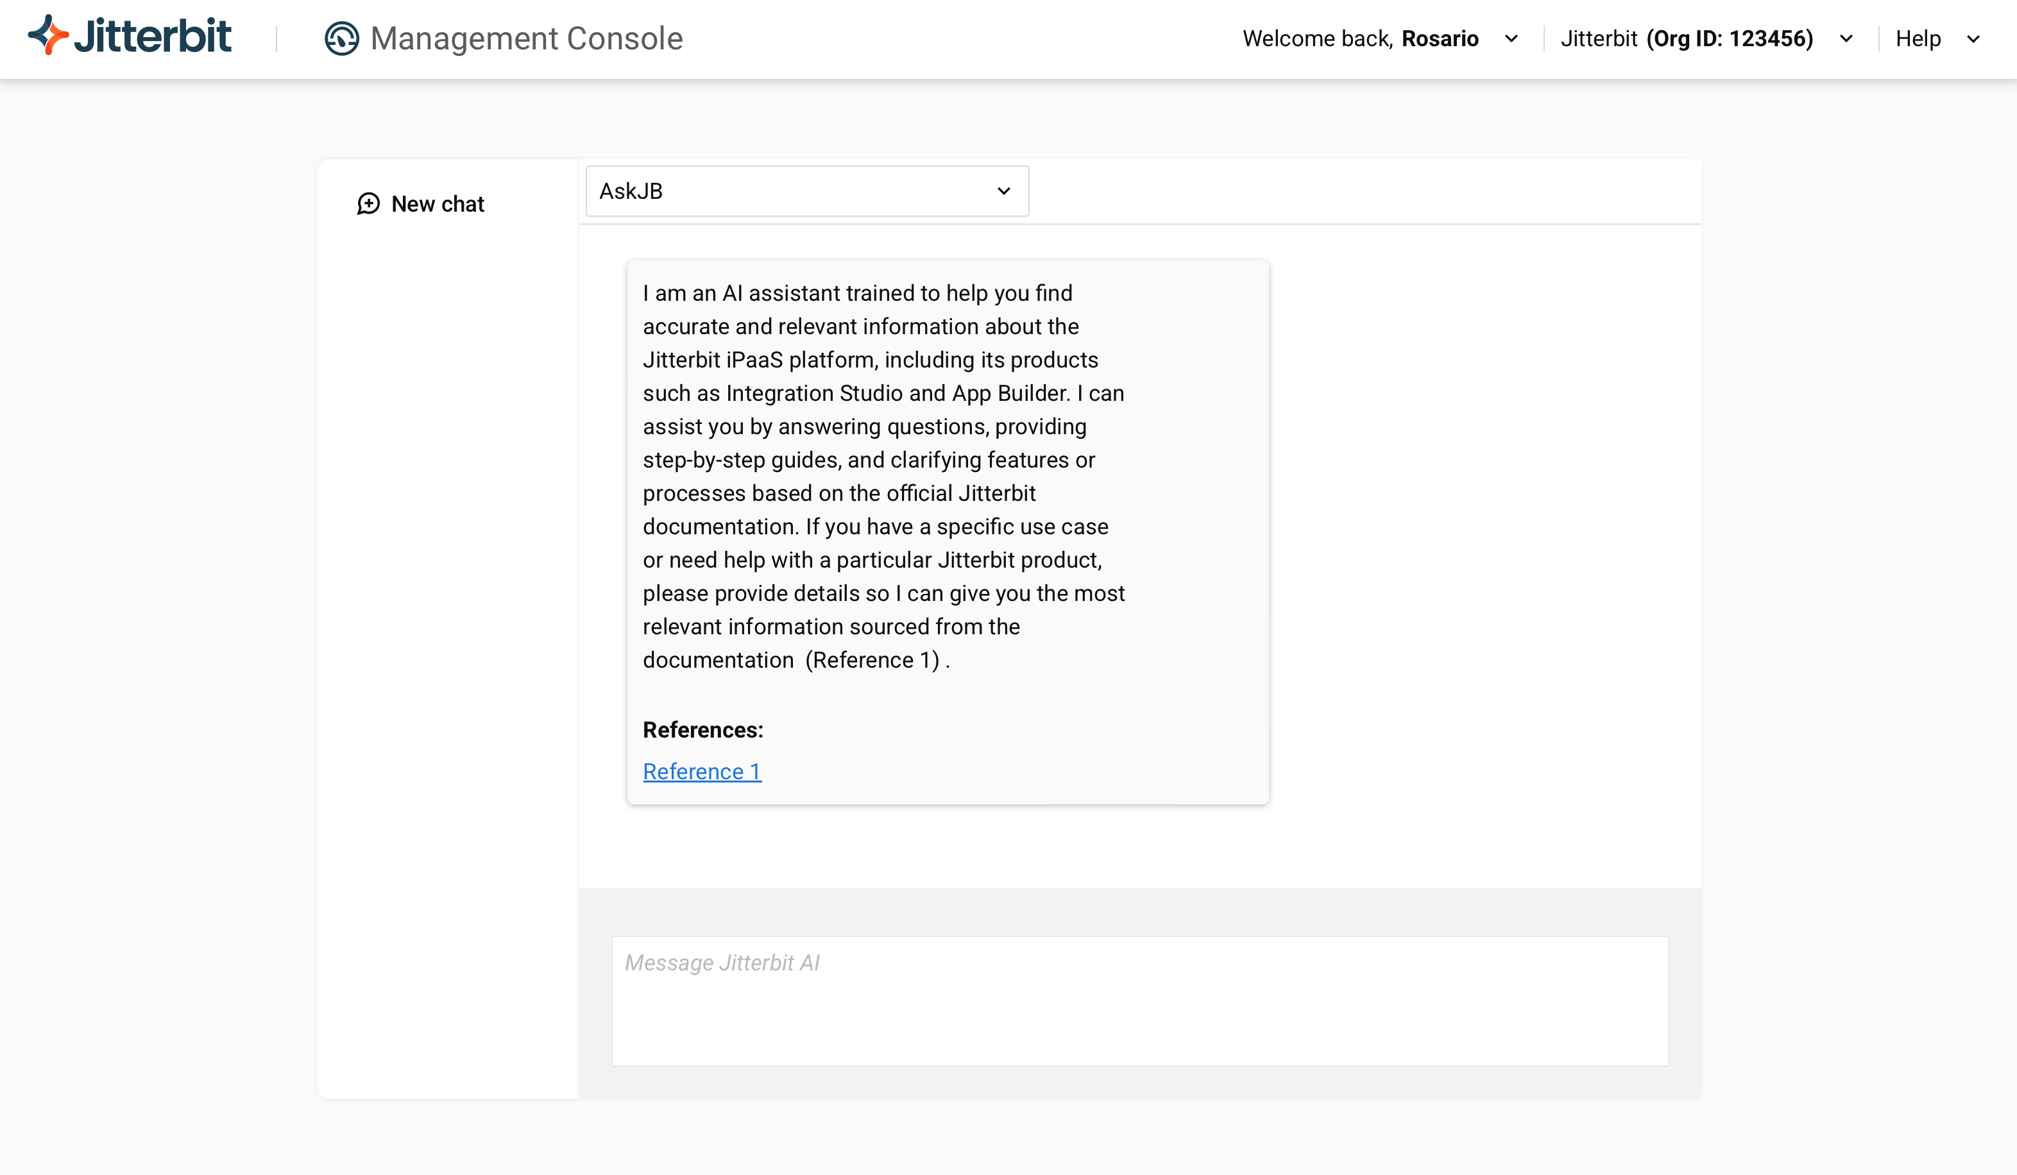This screenshot has width=2017, height=1175.
Task: Click the Jitterbit Org ID 123456 label
Action: tap(1687, 38)
